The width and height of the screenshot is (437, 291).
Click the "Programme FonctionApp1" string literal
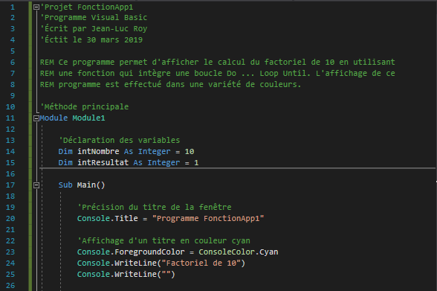208,219
